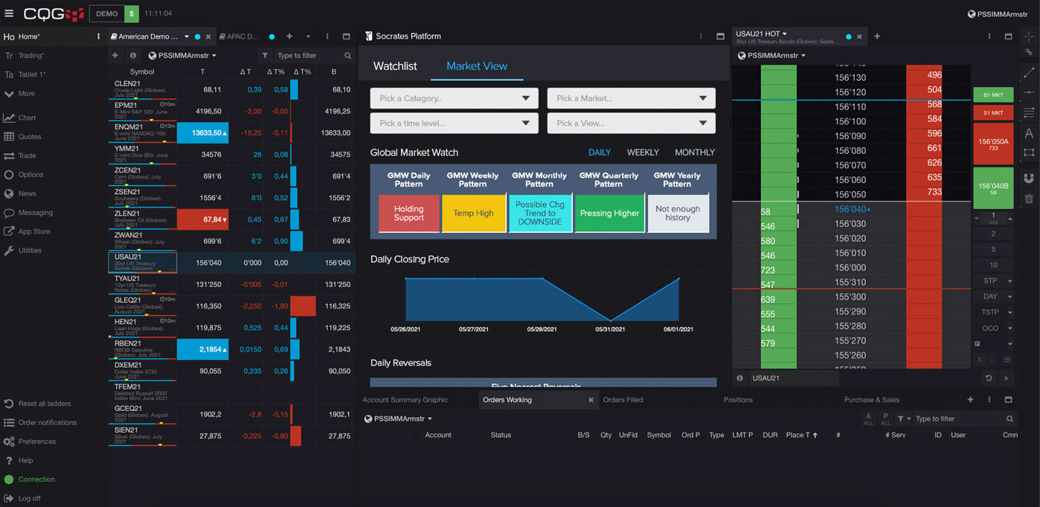This screenshot has height=507, width=1040.
Task: Open the OCO dropdown
Action: tap(993, 328)
